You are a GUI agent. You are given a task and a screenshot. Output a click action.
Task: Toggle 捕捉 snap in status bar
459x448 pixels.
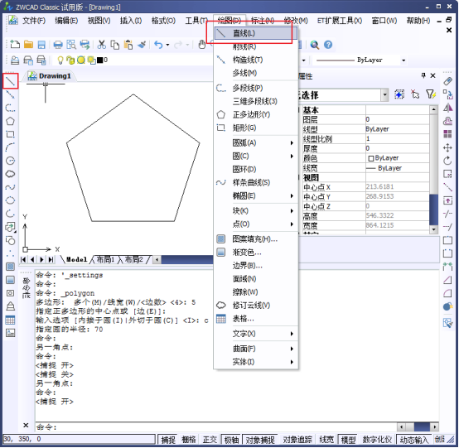(x=168, y=440)
